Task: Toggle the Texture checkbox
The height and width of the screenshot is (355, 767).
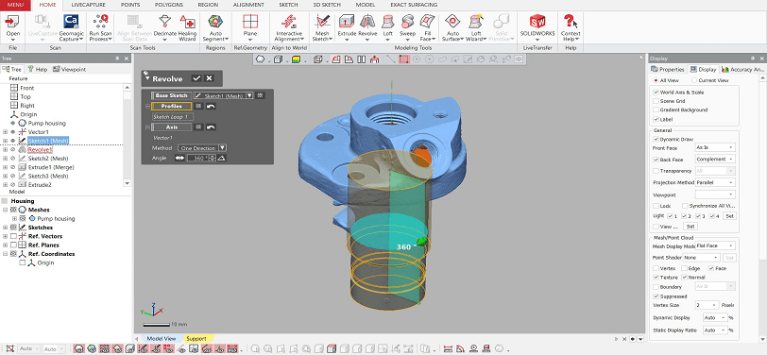Action: coord(656,278)
